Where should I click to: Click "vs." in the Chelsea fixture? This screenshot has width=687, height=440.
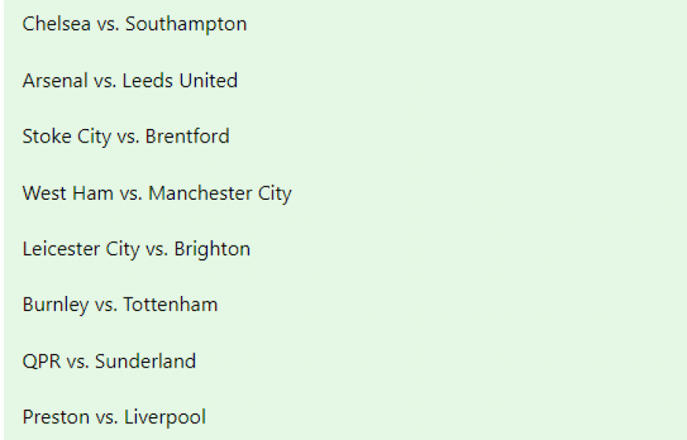pos(108,25)
